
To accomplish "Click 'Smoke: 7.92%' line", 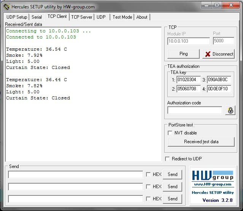I will point(24,55).
